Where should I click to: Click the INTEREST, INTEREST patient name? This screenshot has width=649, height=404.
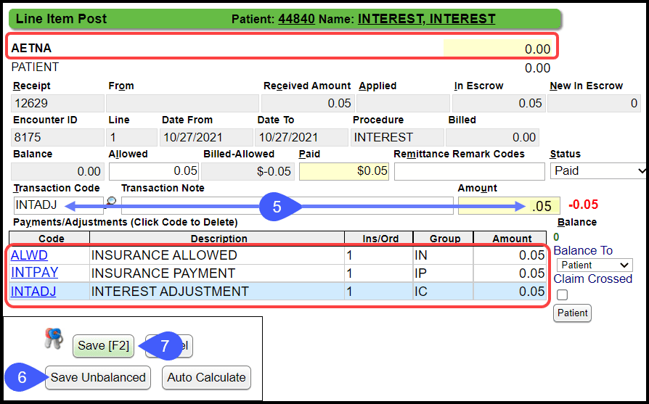coord(426,19)
